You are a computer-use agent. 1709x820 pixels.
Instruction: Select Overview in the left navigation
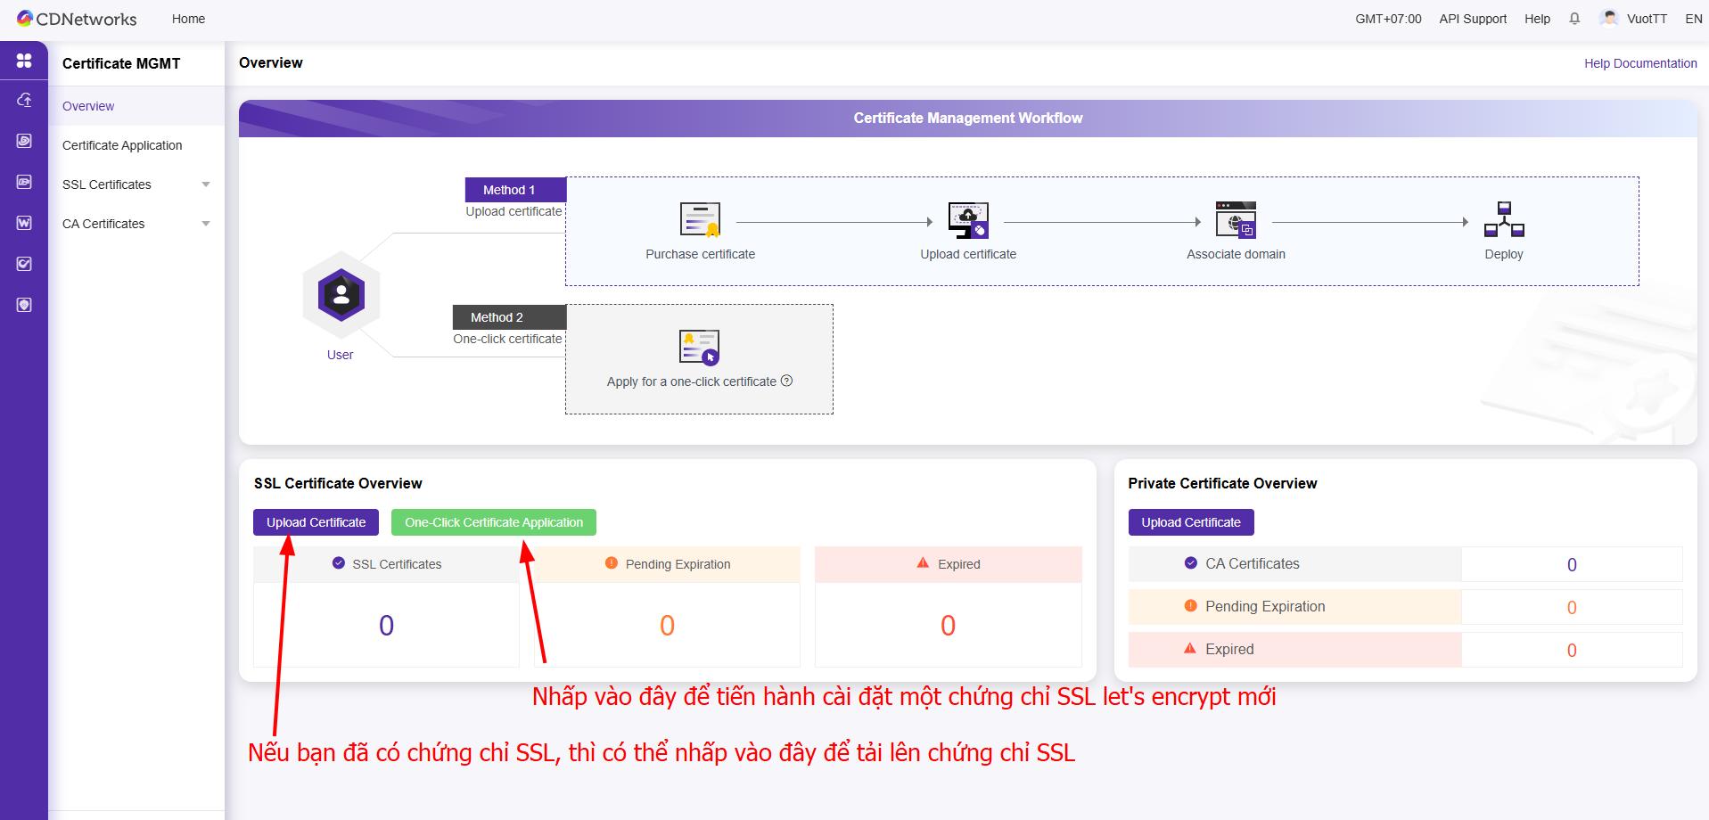[x=88, y=106]
